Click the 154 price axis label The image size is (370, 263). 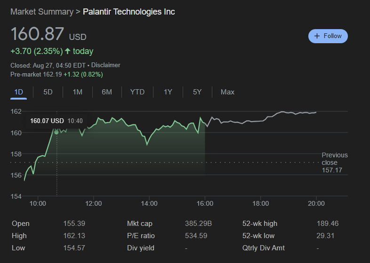16,196
